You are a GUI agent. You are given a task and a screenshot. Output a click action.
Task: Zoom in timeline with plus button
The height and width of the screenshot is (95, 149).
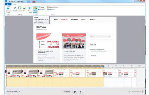(x=142, y=91)
